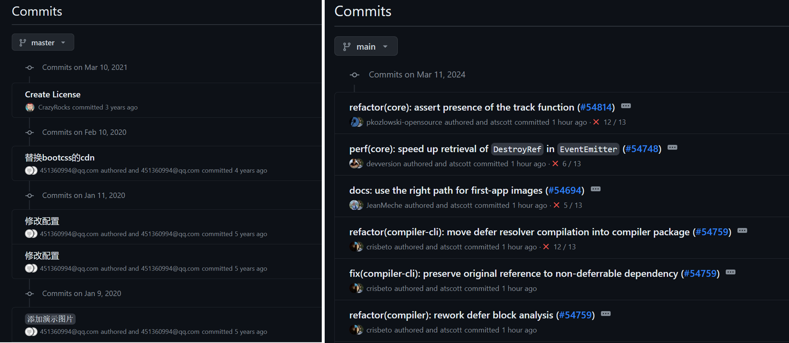Click JeanMeche's avatar on the docs commit
Screen dimensions: 789x343
coord(355,205)
